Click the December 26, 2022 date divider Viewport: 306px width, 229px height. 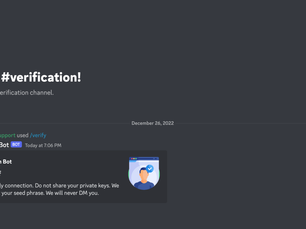tap(152, 123)
